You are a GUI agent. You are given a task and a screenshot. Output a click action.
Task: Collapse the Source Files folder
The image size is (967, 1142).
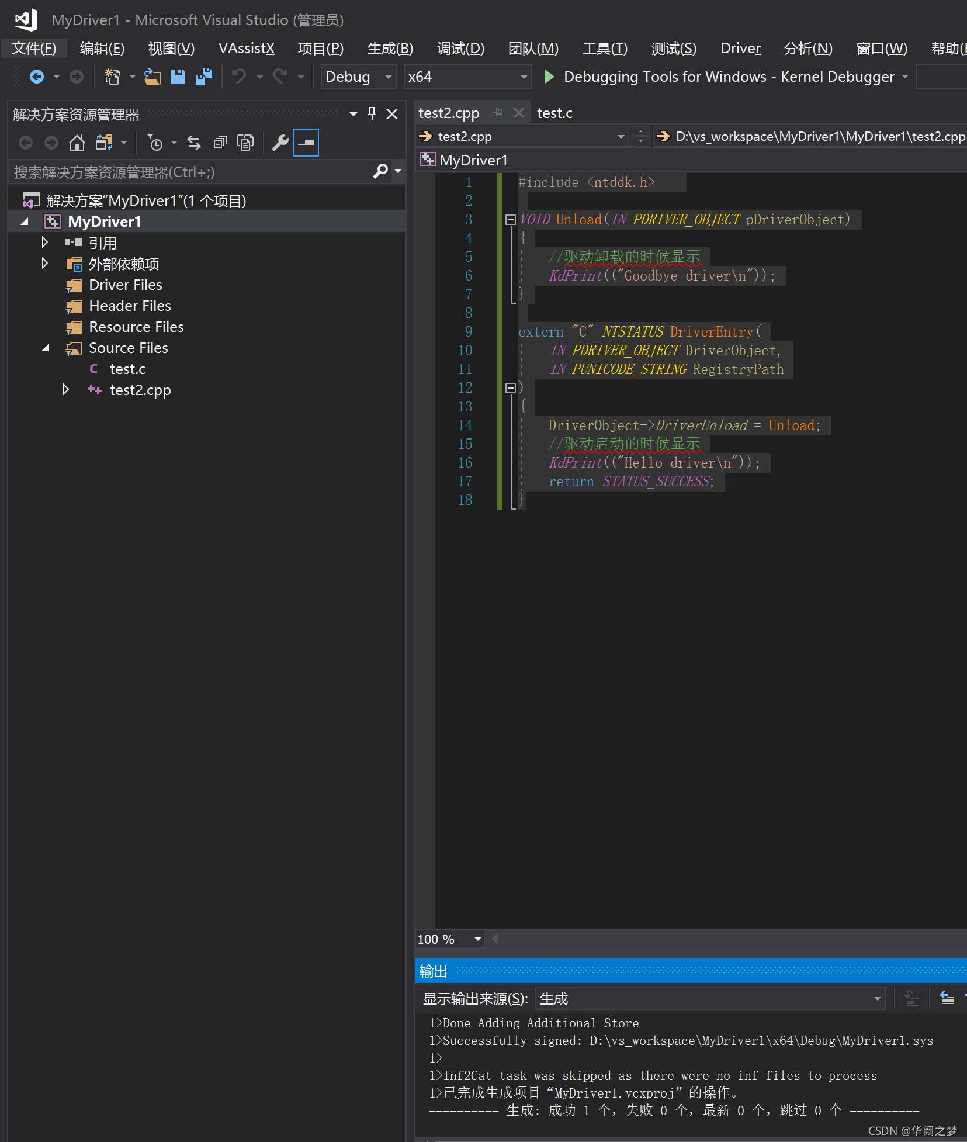pyautogui.click(x=46, y=348)
